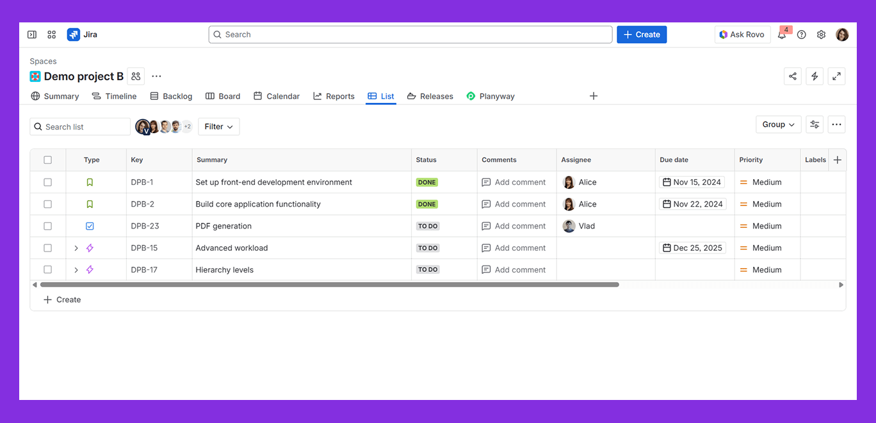Open Jira settings gear
Image resolution: width=876 pixels, height=423 pixels.
[821, 35]
